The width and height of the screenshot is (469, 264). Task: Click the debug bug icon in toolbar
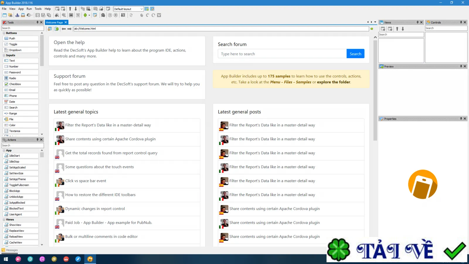[x=103, y=15]
